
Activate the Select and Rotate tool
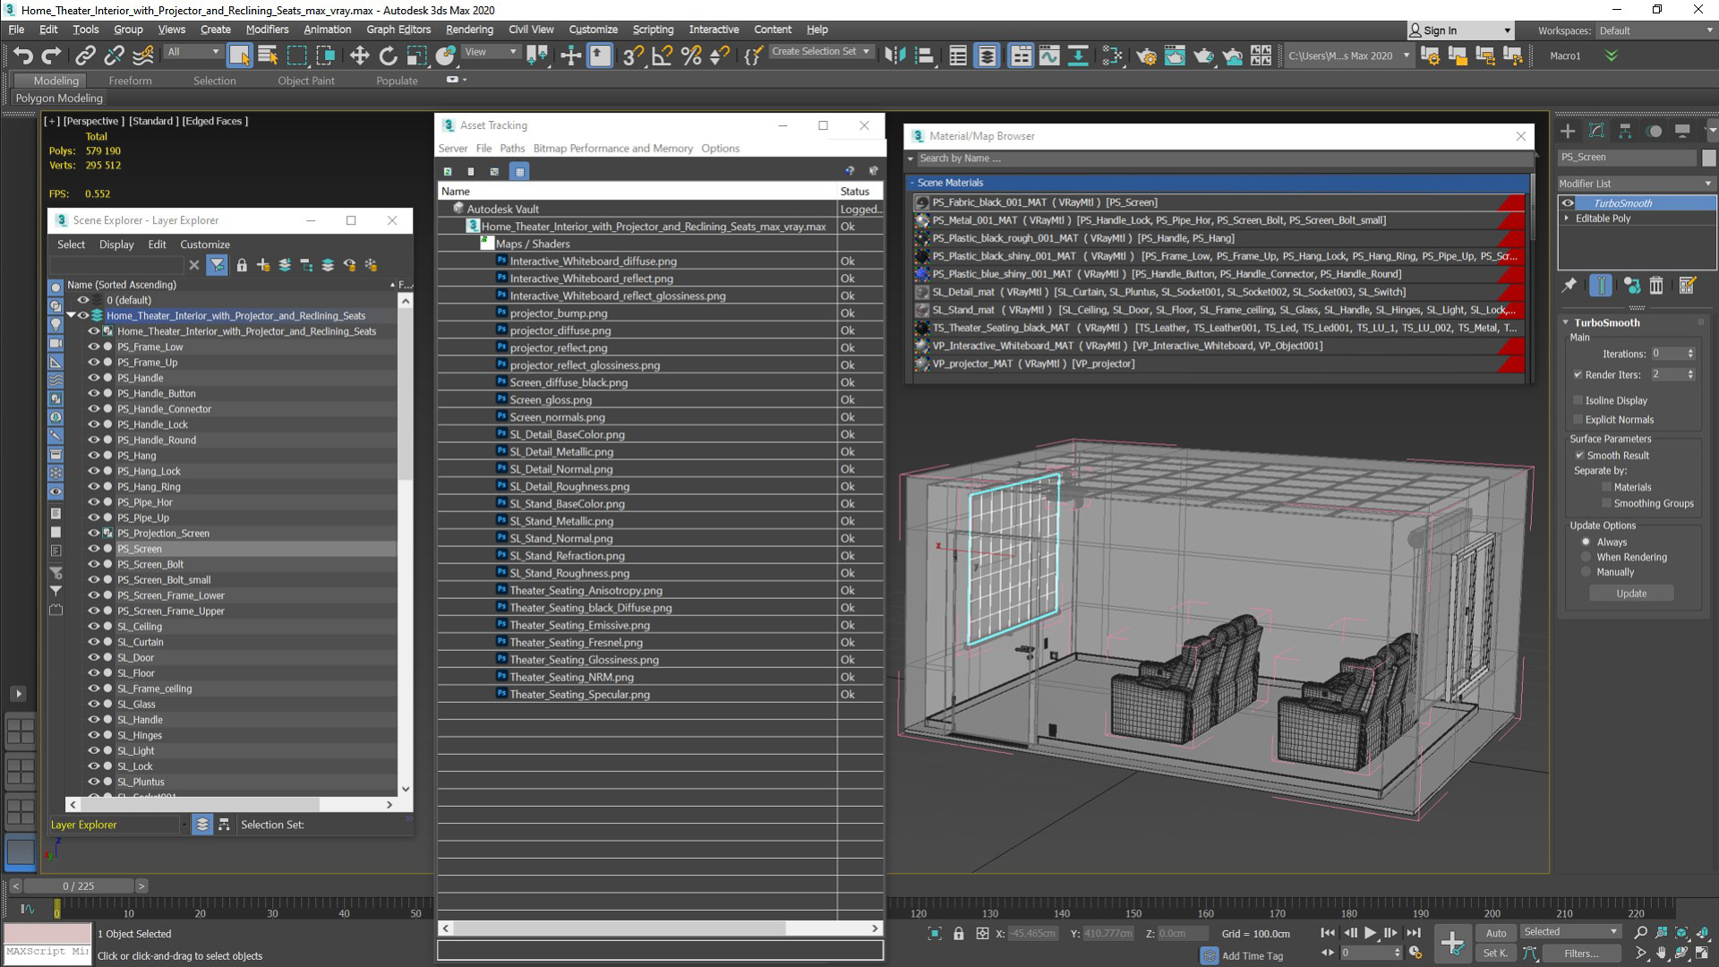388,56
